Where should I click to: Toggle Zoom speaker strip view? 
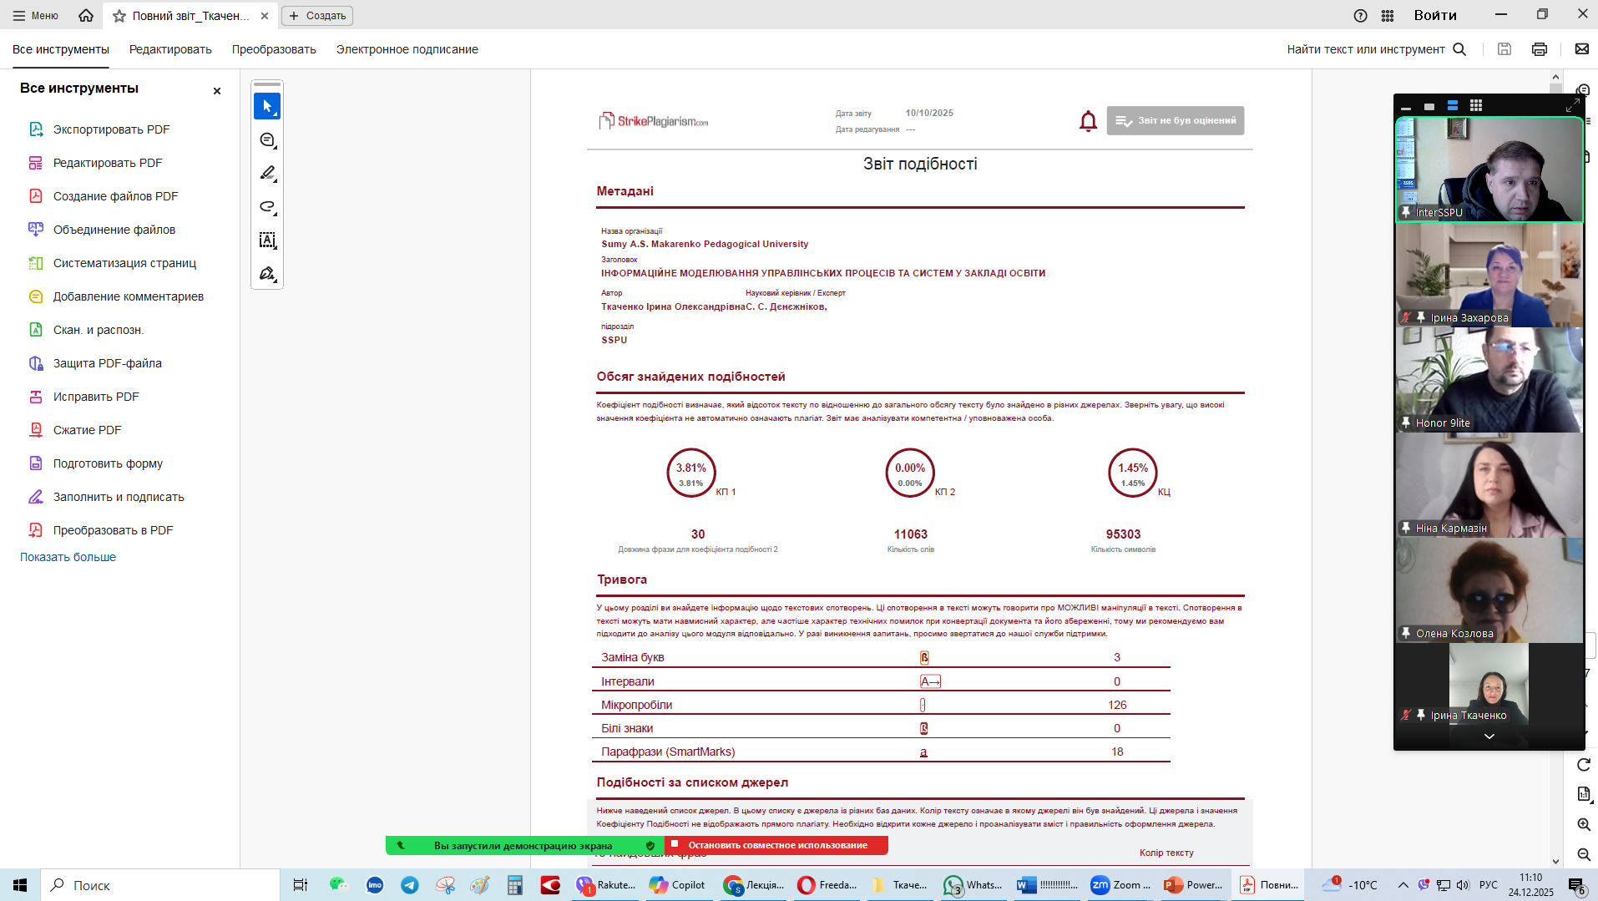(x=1453, y=106)
